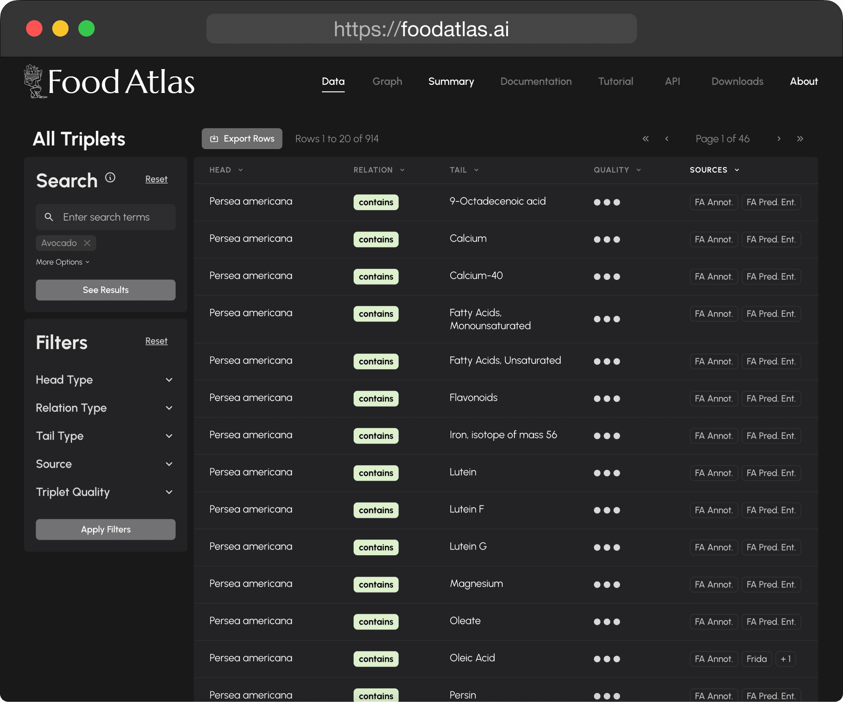Click the Search info icon

[110, 178]
